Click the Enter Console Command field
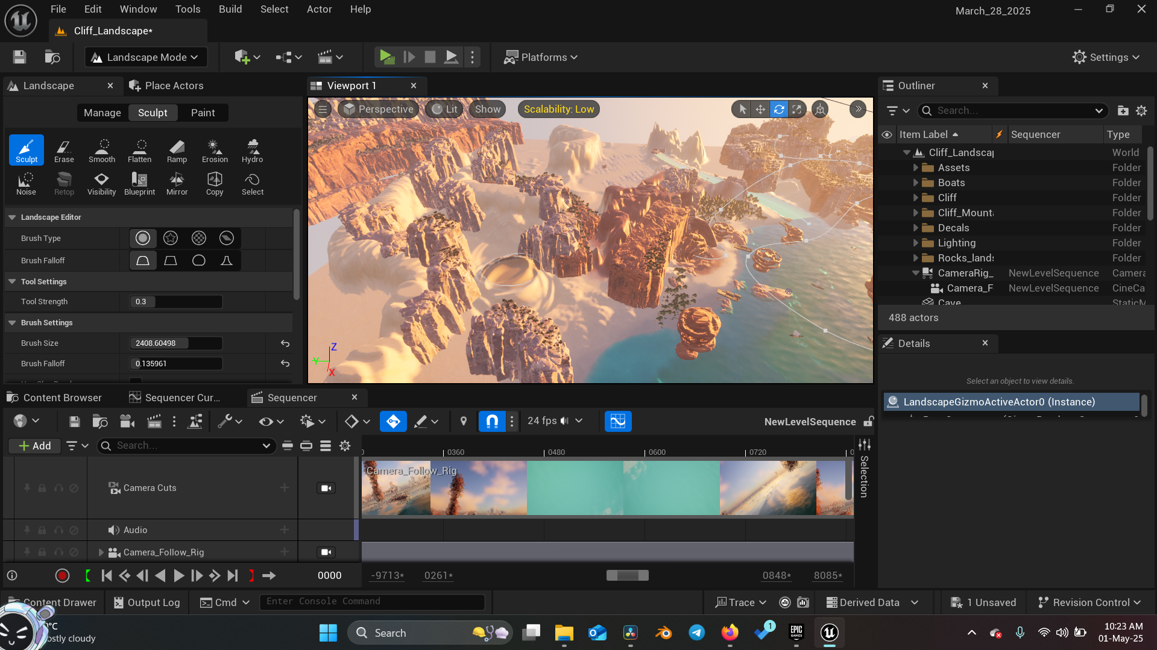 tap(371, 602)
